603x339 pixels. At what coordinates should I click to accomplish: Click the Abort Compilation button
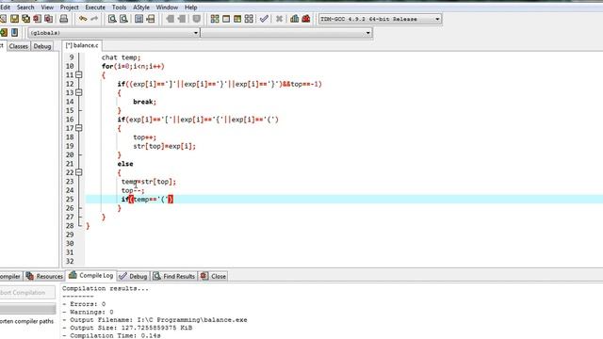pos(26,293)
